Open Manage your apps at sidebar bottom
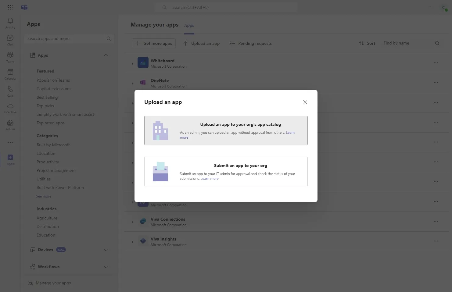This screenshot has height=292, width=452. [x=49, y=283]
